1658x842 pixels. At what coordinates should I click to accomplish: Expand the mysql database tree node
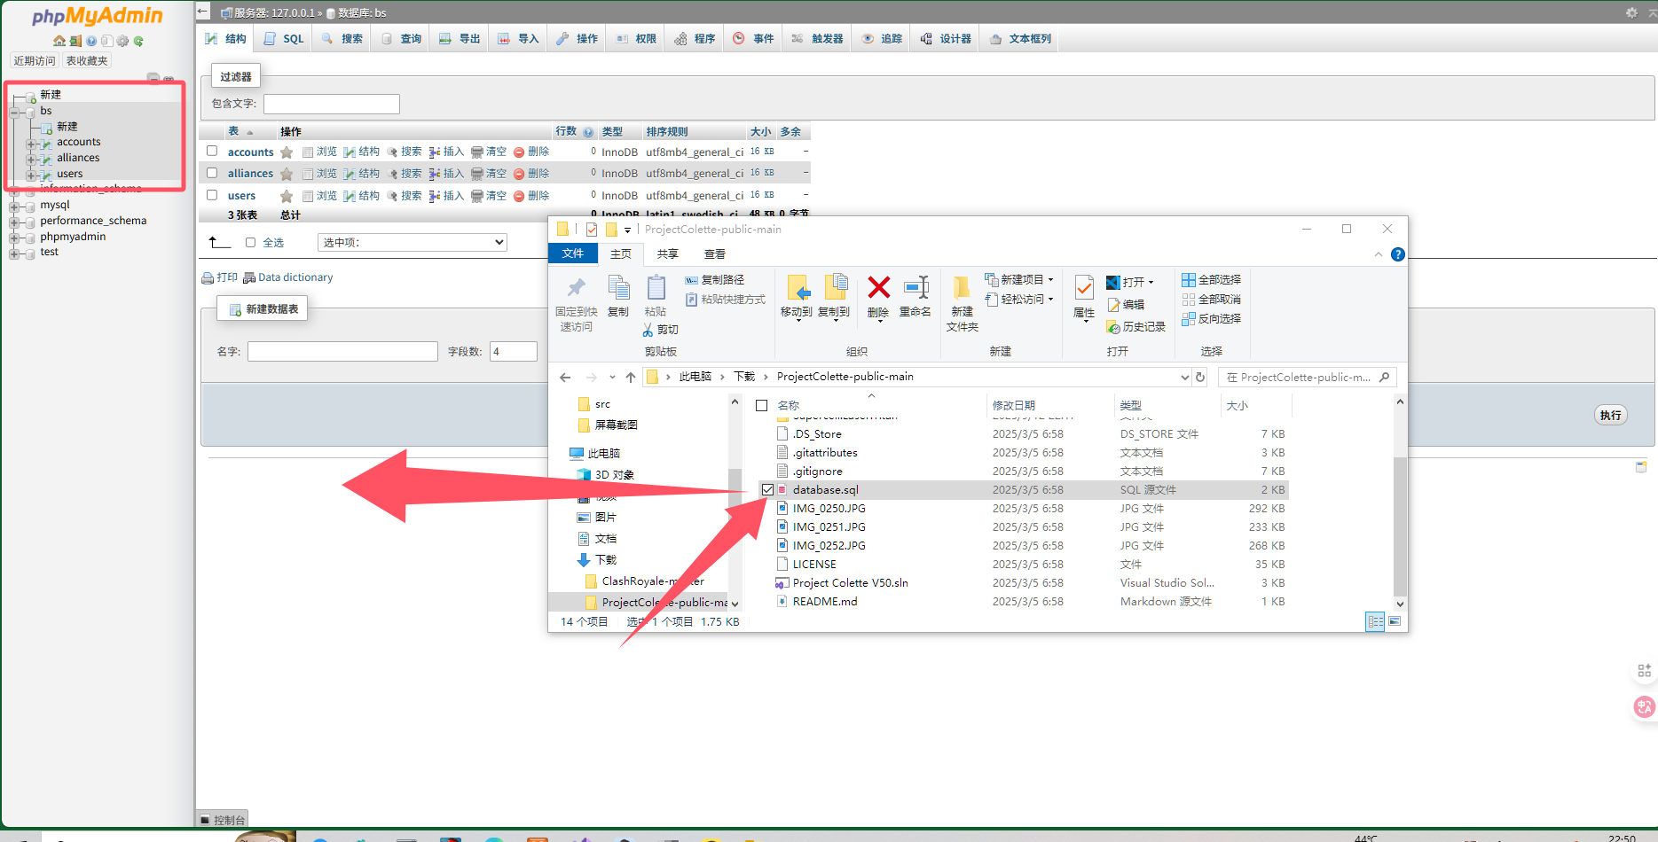click(x=14, y=205)
